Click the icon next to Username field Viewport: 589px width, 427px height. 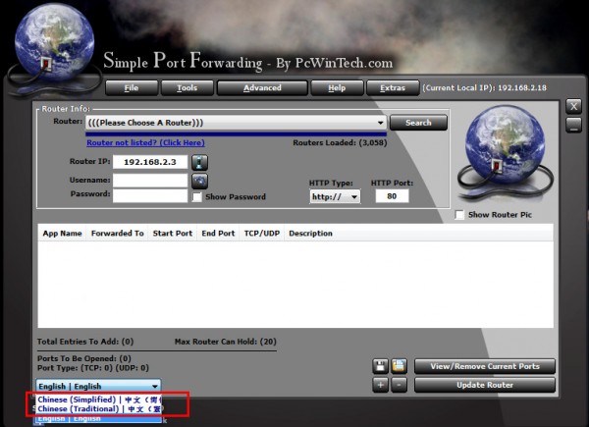199,181
